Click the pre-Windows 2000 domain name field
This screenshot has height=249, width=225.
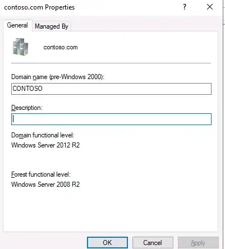[x=111, y=89]
